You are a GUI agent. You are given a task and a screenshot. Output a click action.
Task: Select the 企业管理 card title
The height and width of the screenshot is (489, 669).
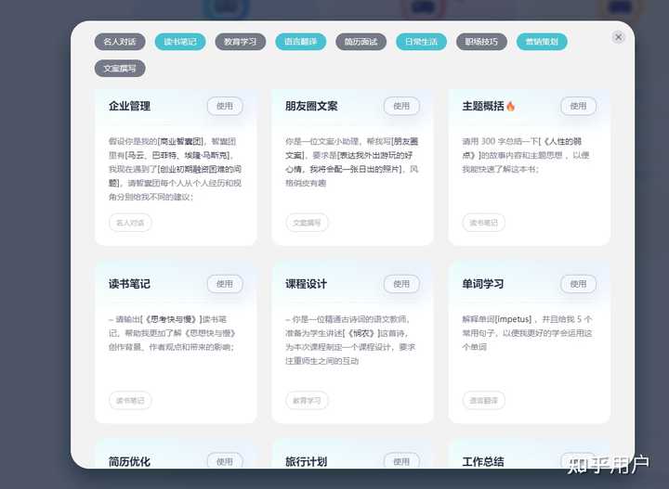(129, 106)
